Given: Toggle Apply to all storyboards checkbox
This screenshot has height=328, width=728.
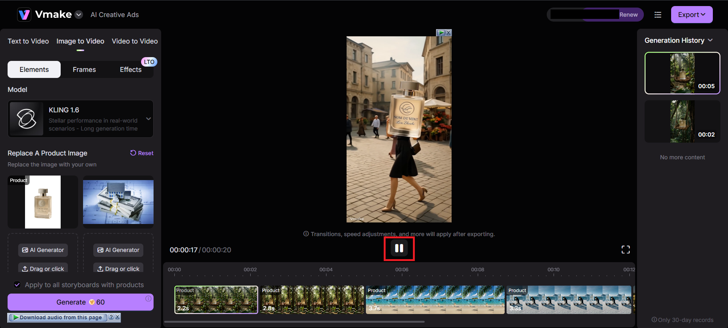Looking at the screenshot, I should (x=17, y=285).
